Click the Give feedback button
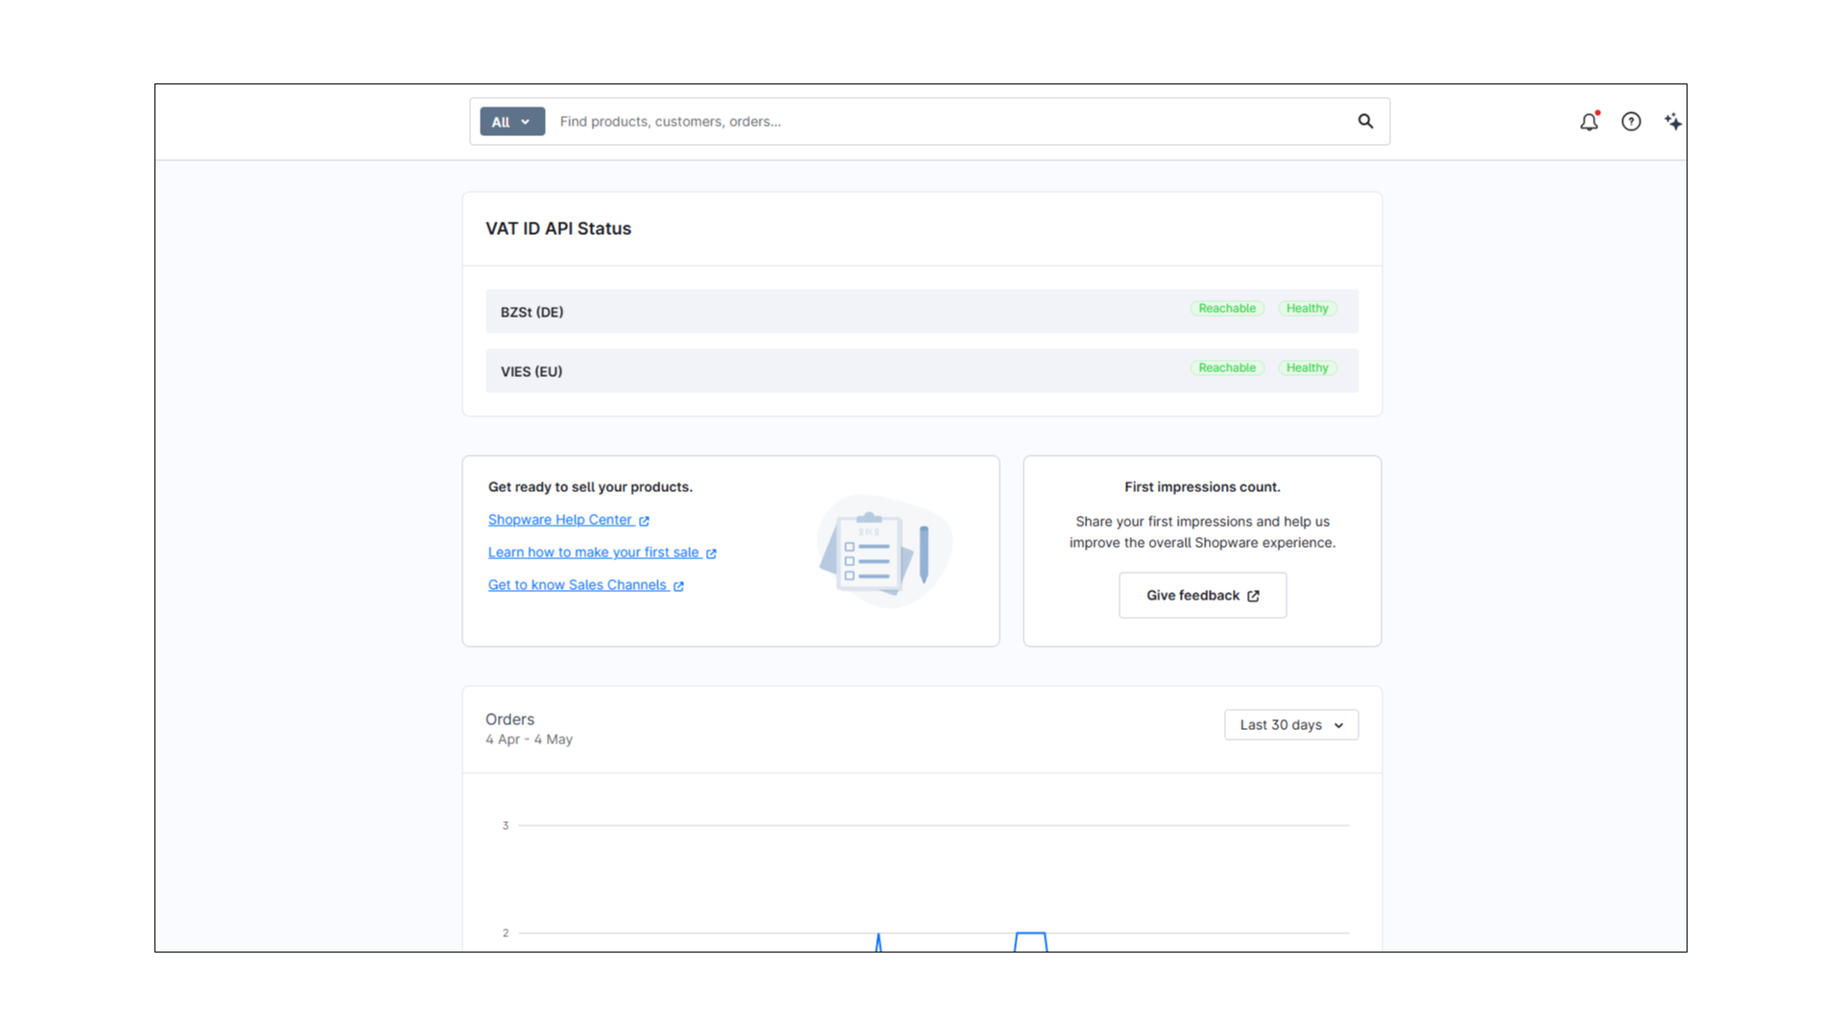This screenshot has height=1036, width=1842. [1202, 596]
